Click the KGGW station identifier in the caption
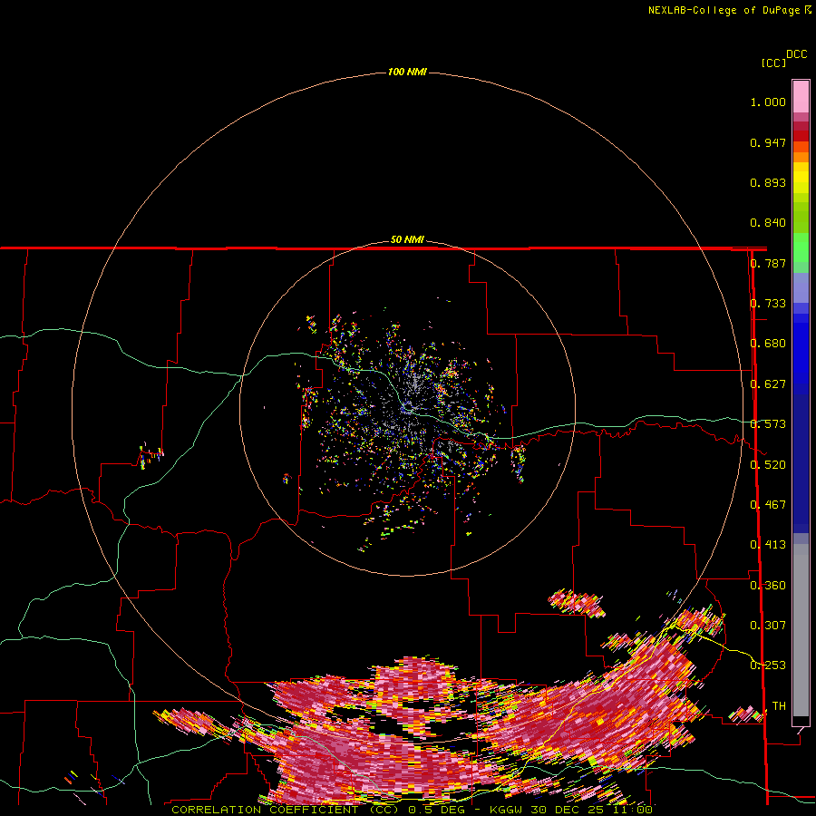Image resolution: width=816 pixels, height=816 pixels. 506,810
